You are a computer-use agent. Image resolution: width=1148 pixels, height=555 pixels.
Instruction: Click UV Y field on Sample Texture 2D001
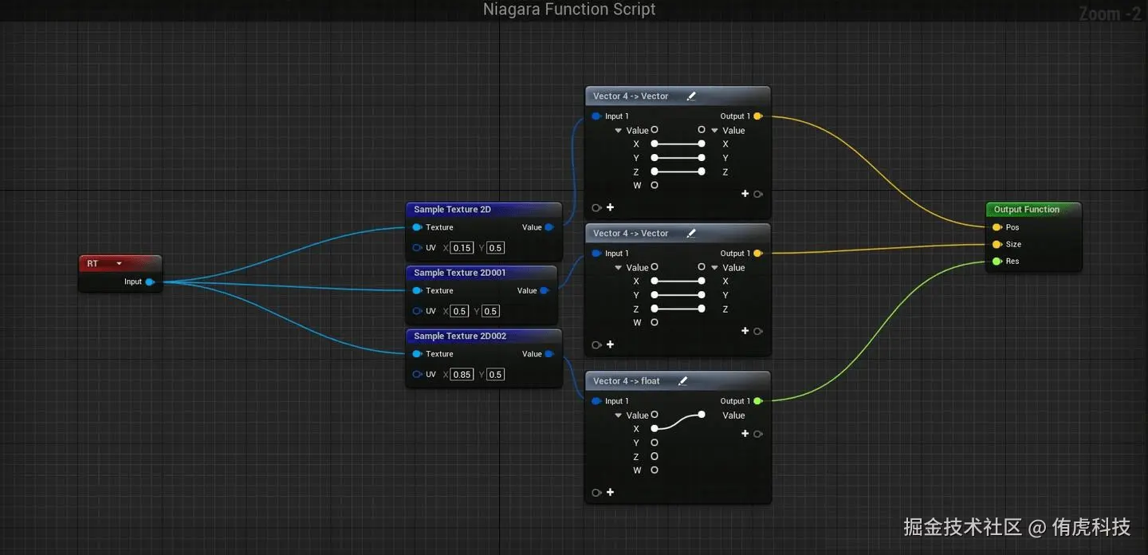(490, 311)
